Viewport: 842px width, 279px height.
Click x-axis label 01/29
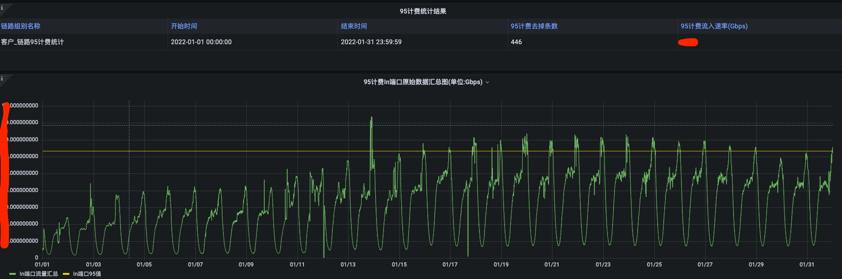pyautogui.click(x=756, y=265)
